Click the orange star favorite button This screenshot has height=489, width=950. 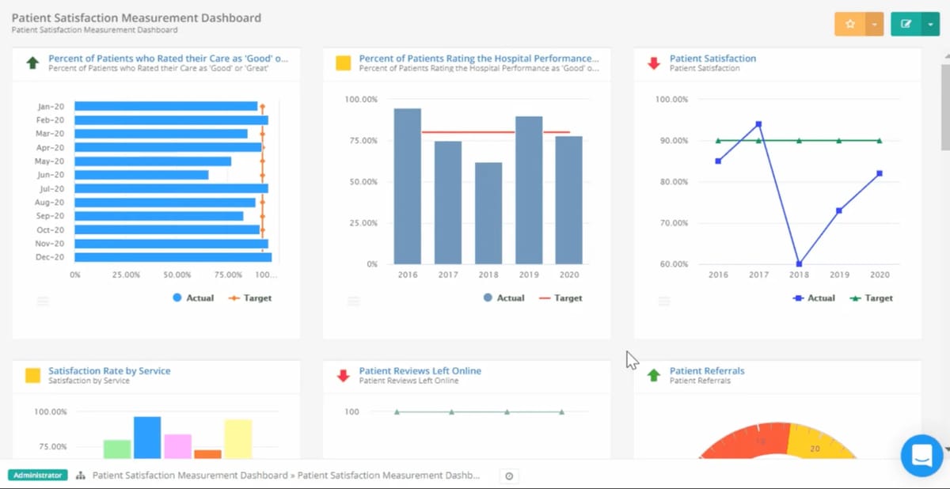tap(850, 24)
